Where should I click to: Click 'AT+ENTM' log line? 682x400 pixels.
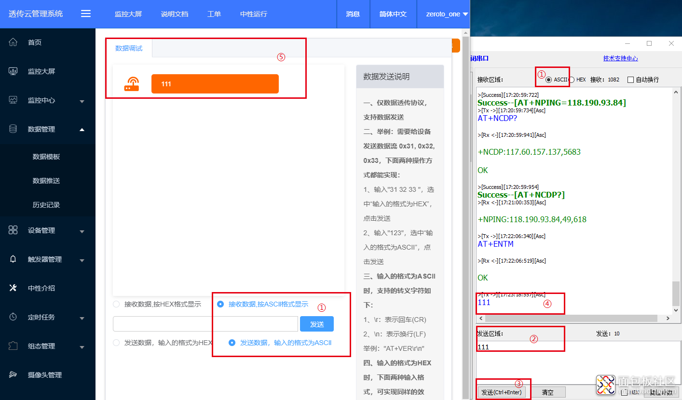(495, 244)
